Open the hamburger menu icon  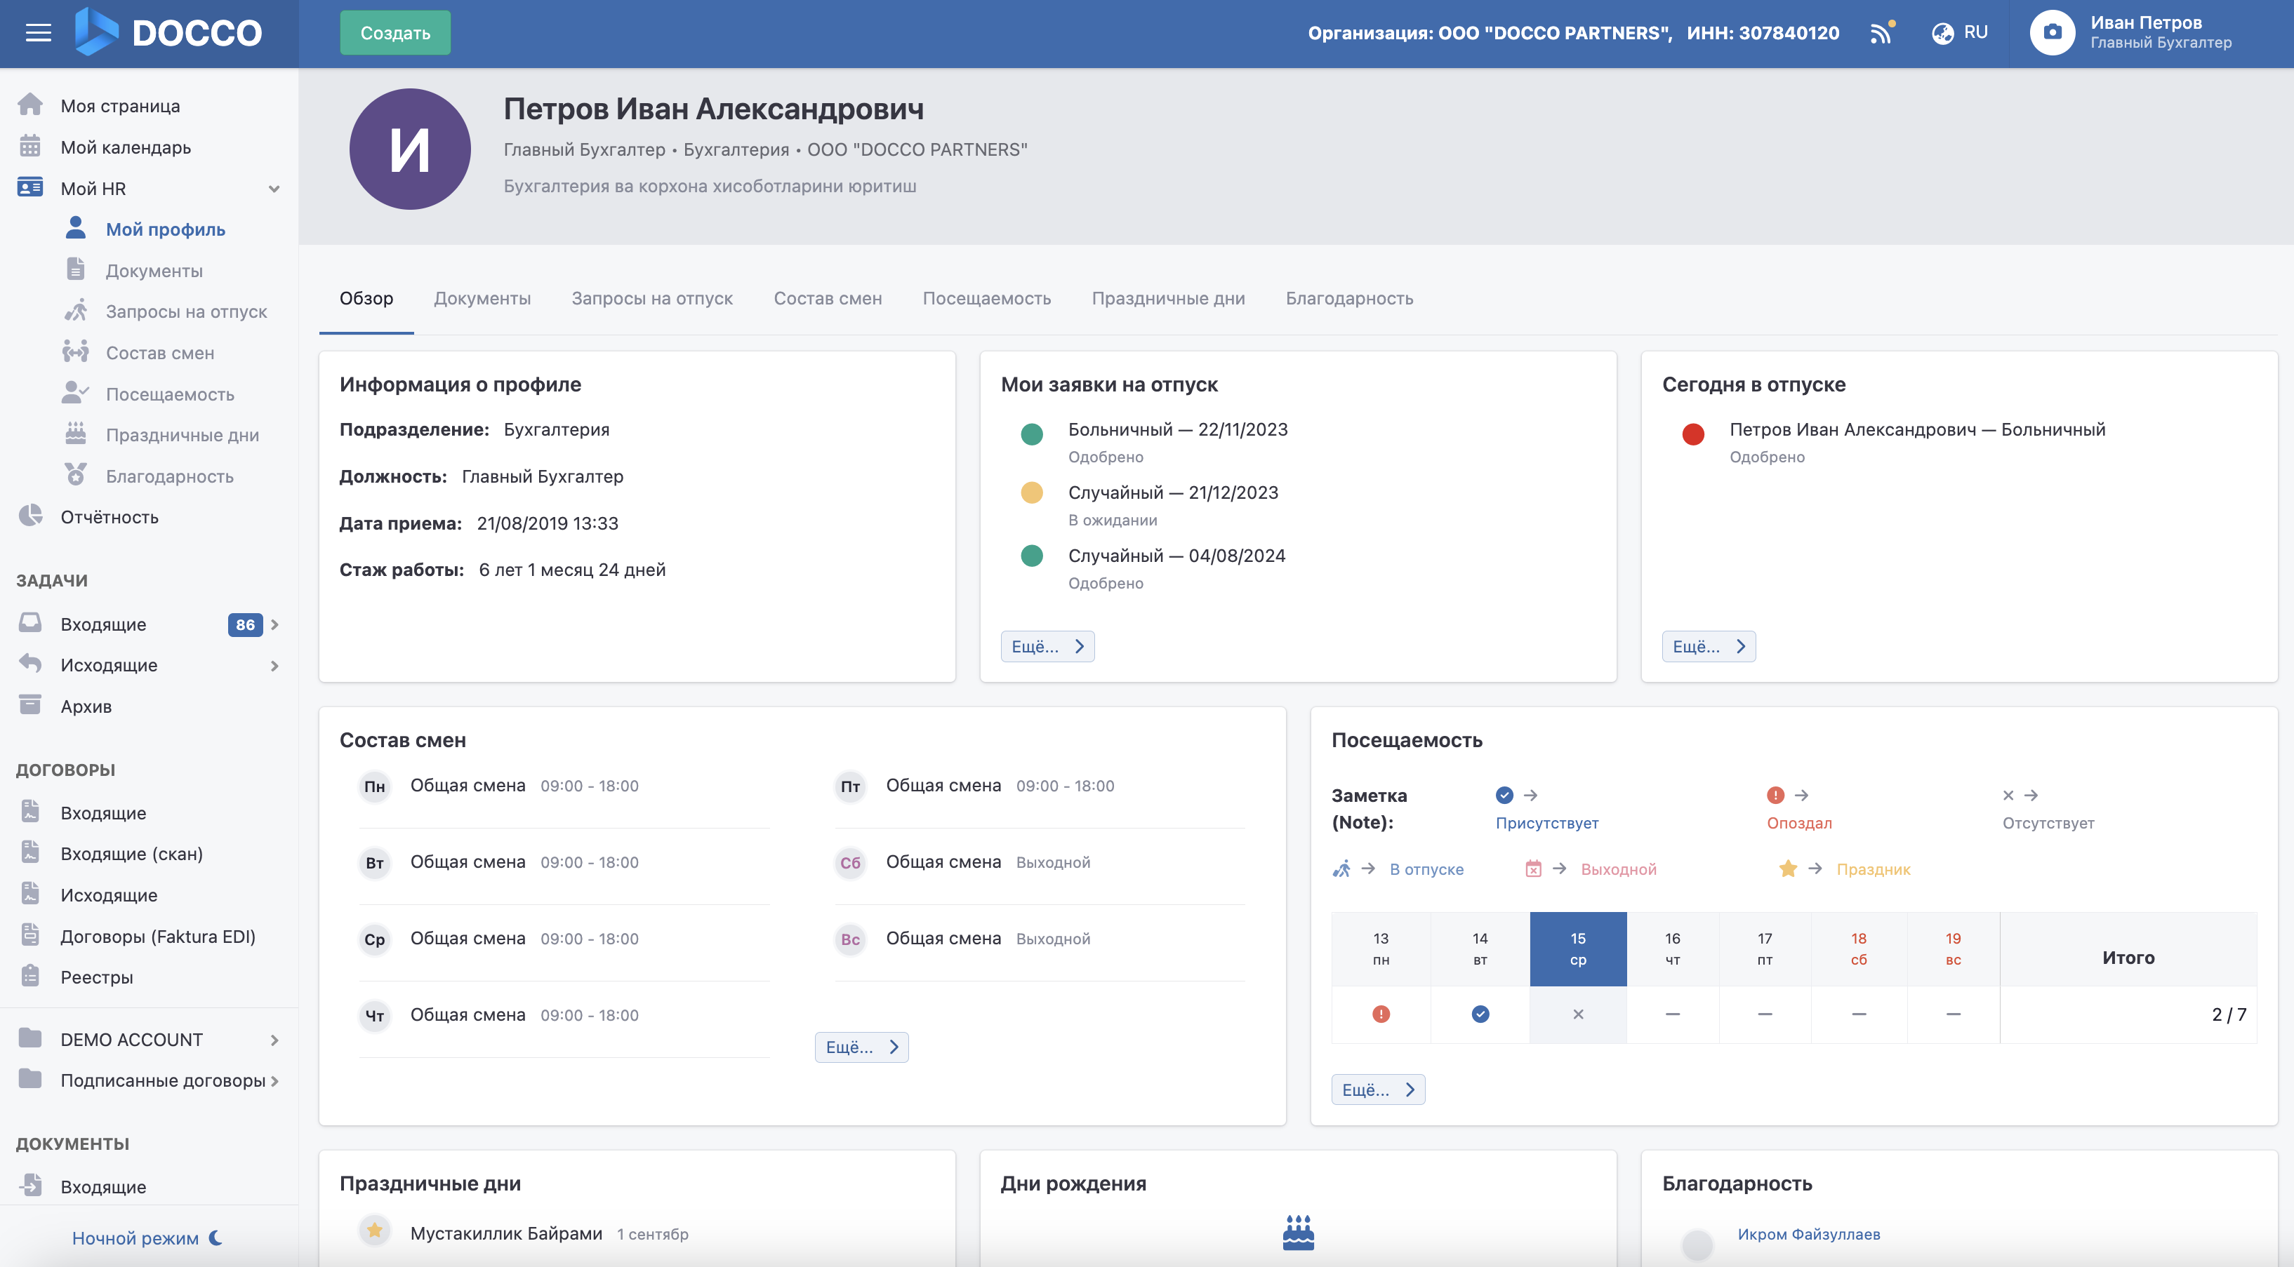[39, 33]
